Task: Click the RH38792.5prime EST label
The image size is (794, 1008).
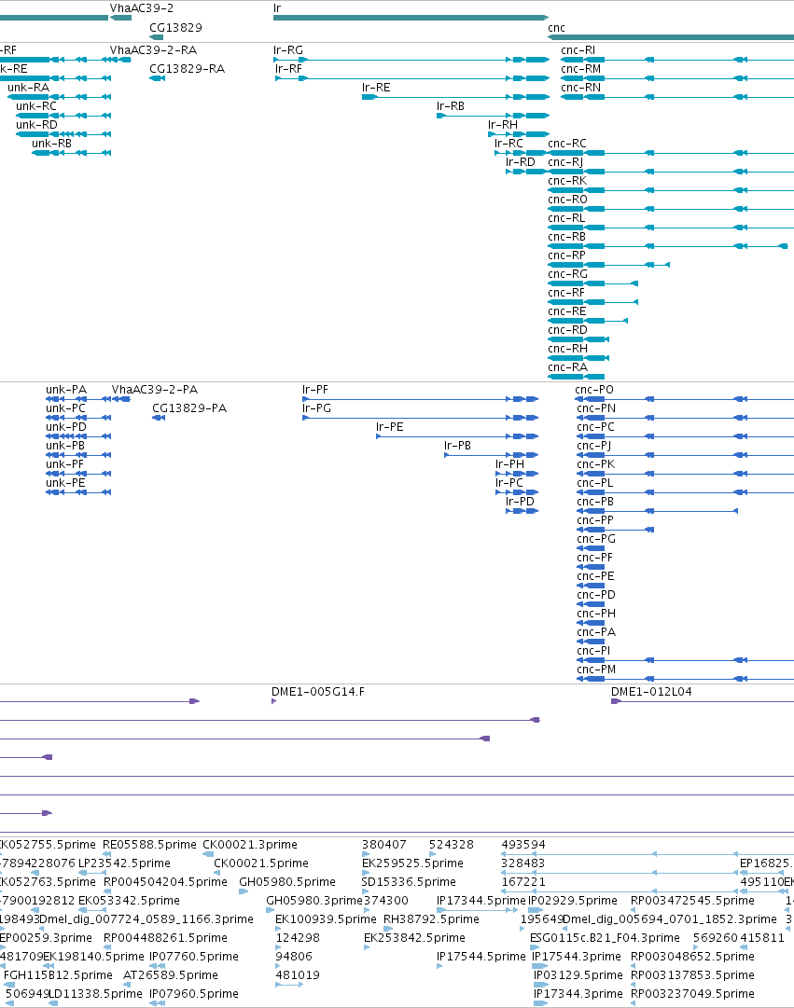Action: coord(431,919)
